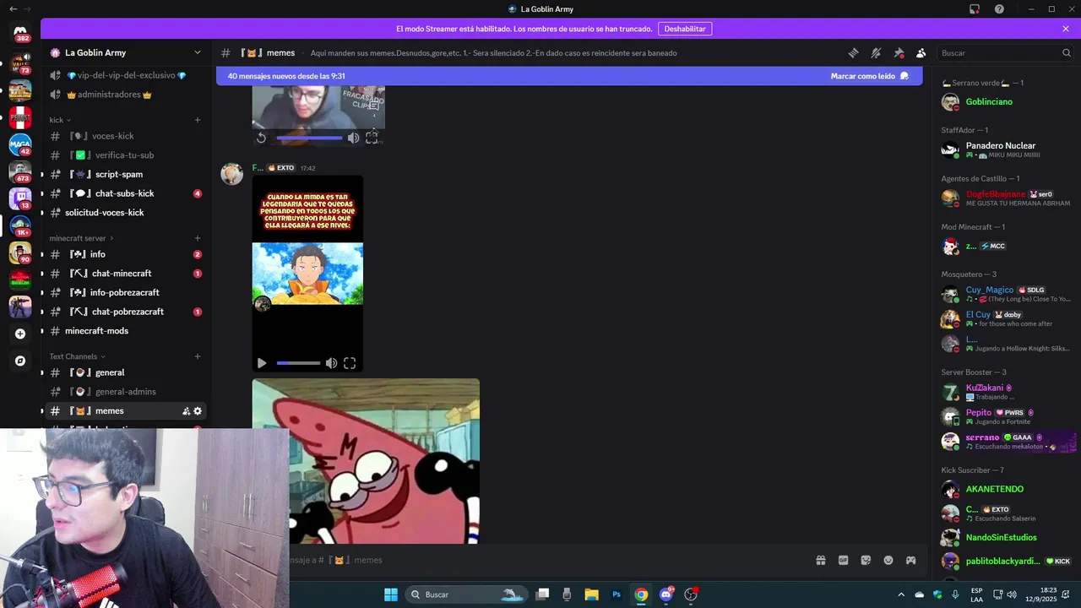Open the verifica-tu-sub channel
Screen dimensions: 1081x608
click(126, 155)
